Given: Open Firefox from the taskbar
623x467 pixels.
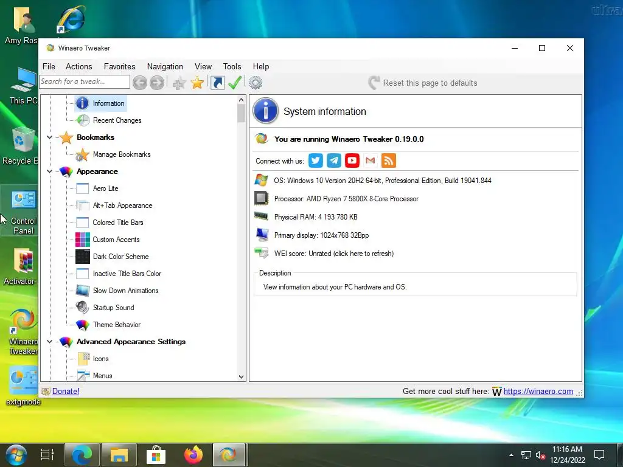Looking at the screenshot, I should tap(193, 455).
